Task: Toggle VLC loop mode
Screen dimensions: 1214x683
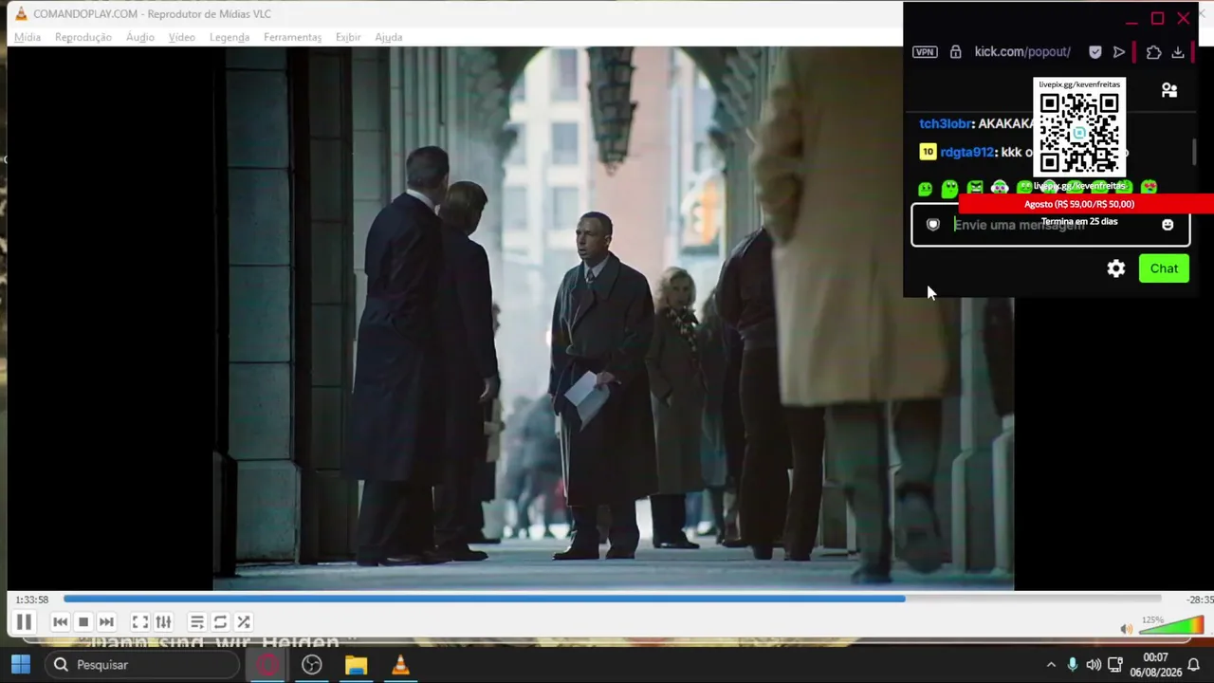Action: pyautogui.click(x=220, y=622)
